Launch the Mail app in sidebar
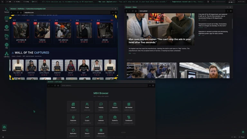 tap(6, 19)
